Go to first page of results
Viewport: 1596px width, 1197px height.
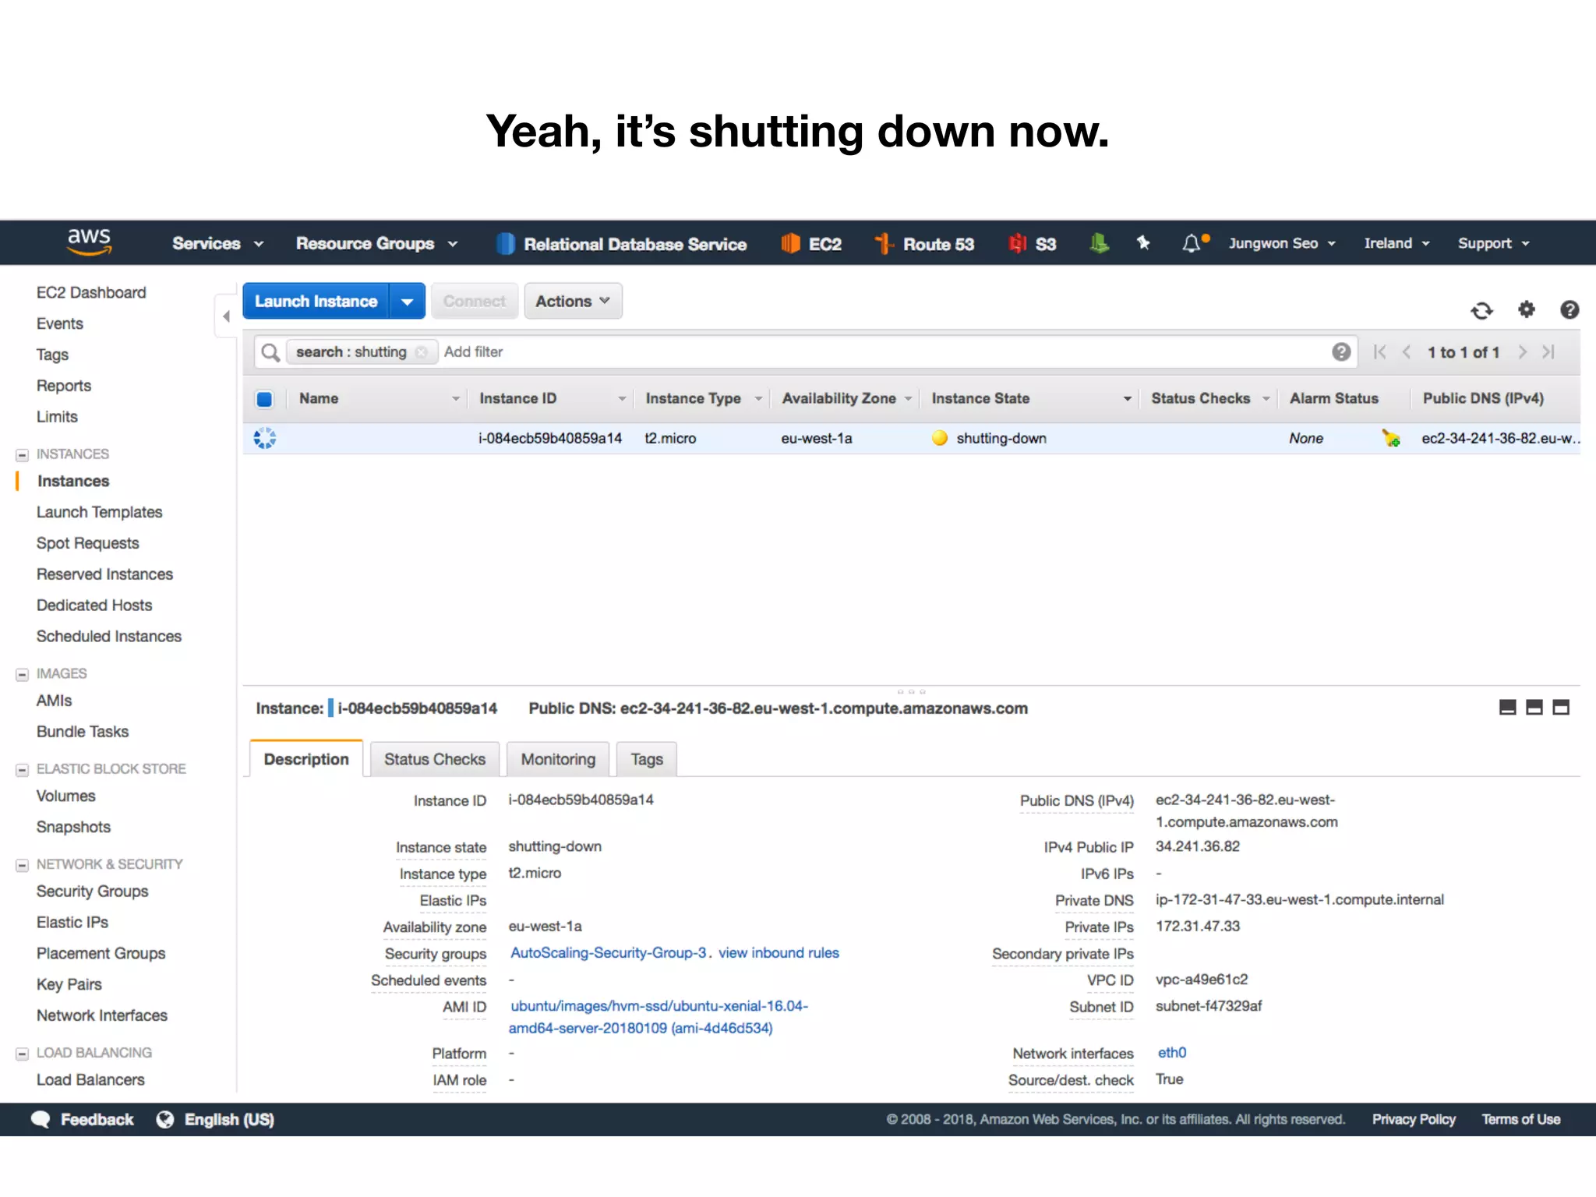(x=1379, y=352)
